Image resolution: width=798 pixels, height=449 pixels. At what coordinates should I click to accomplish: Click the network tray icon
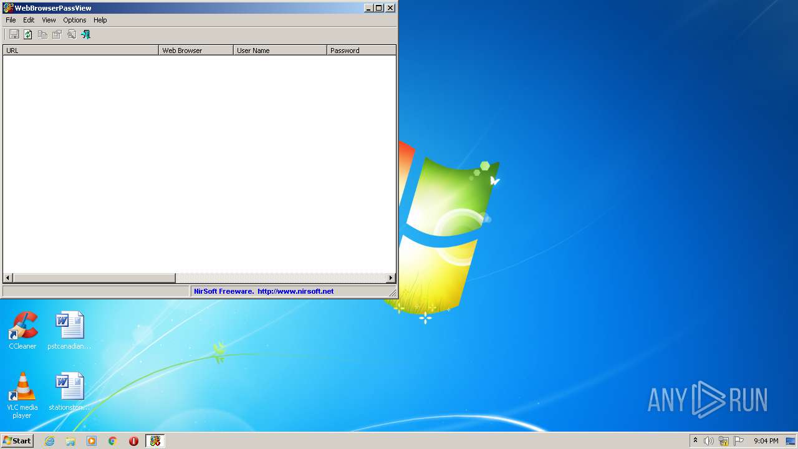[724, 441]
